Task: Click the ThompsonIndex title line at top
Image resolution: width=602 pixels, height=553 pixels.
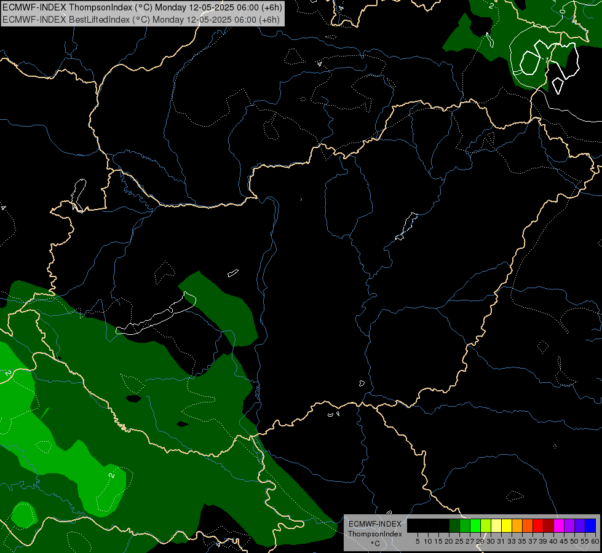Action: (143, 7)
